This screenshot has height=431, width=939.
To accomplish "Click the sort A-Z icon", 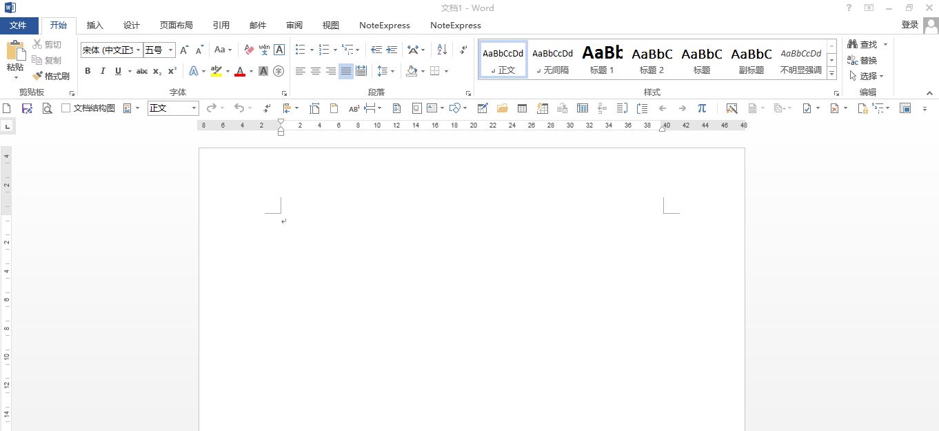I will point(442,50).
